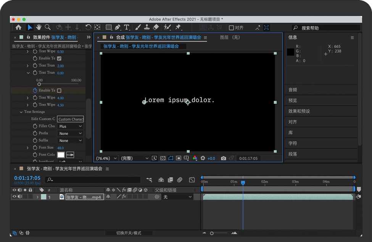Click the 切换开关/模式 button
Viewport: 372px width, 242px height.
tap(129, 233)
